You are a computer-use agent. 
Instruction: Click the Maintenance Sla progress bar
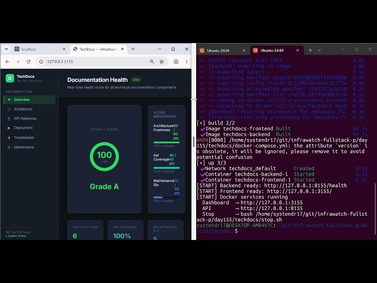pos(166,198)
